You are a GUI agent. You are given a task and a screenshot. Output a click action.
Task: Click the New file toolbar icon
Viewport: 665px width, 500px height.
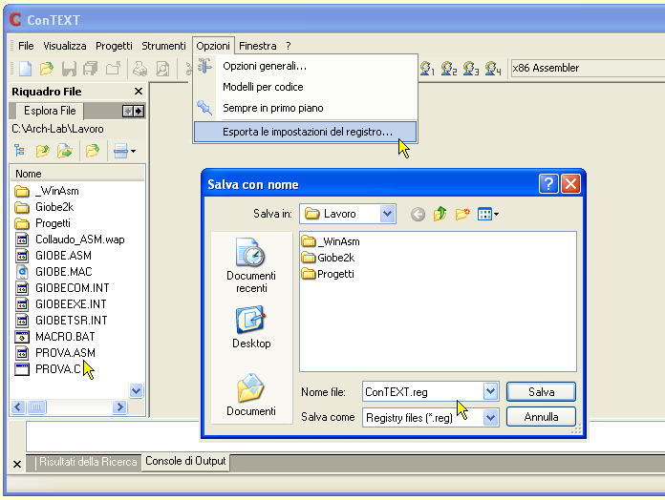click(26, 68)
